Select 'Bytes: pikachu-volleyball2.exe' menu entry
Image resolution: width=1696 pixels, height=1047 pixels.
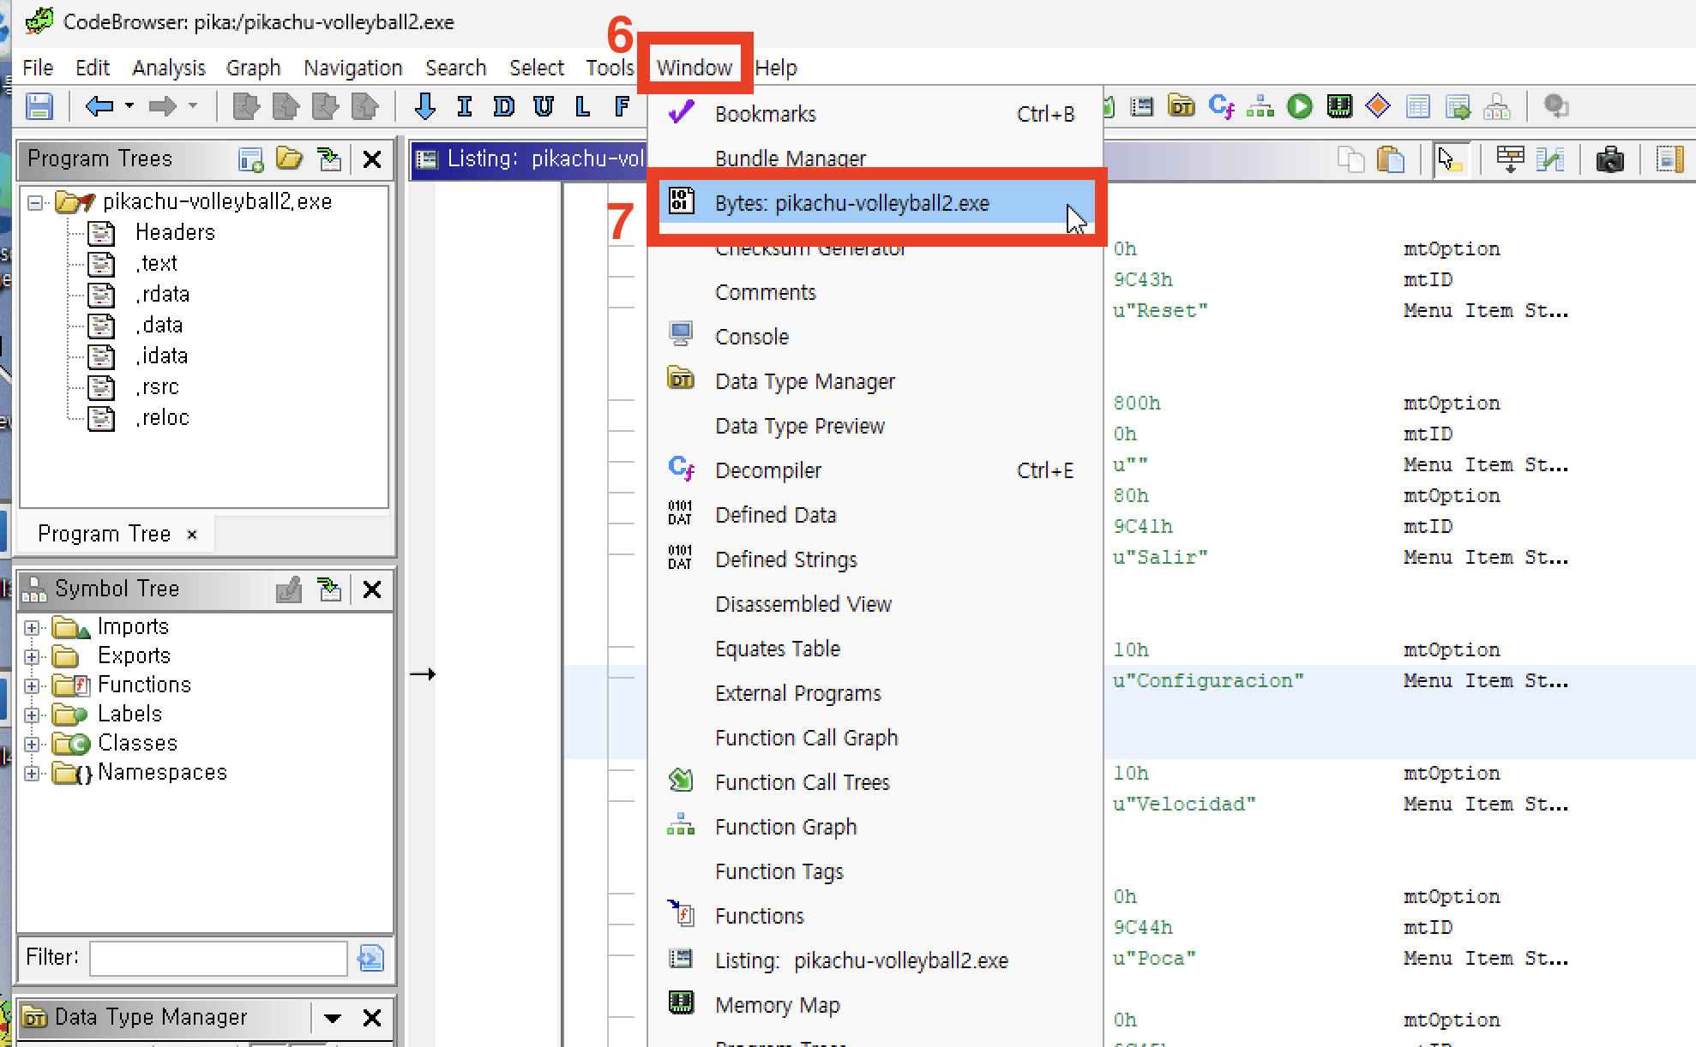tap(875, 203)
